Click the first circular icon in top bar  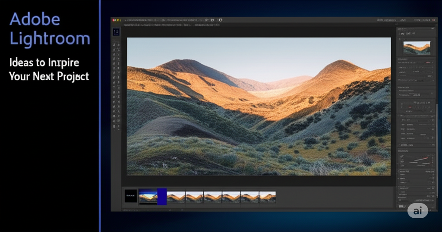212,20
